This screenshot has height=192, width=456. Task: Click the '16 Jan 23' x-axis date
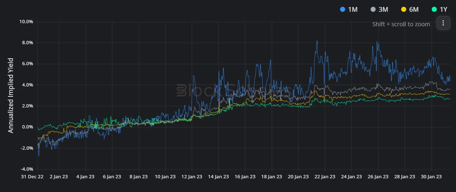click(x=245, y=177)
